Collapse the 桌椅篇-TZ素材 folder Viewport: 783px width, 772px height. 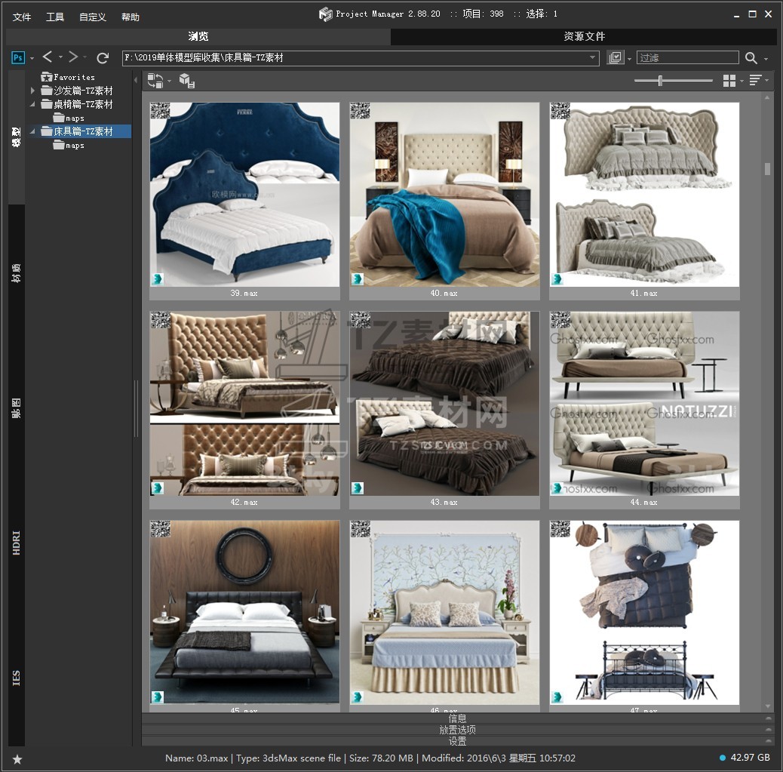tap(32, 104)
